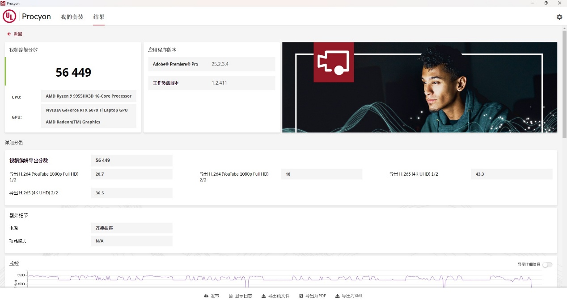This screenshot has height=304, width=567.
Task: Click the 工作负载版本 label
Action: coord(166,83)
